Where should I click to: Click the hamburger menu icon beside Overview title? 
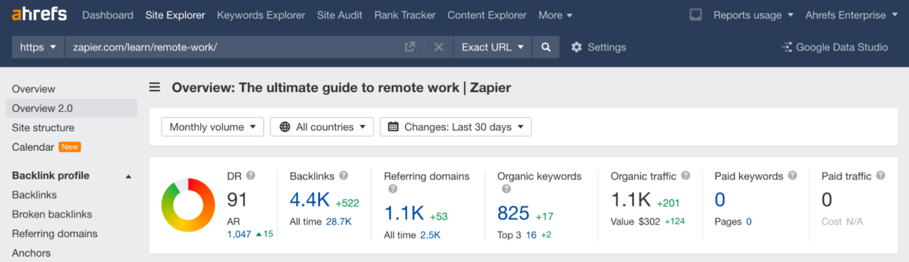pos(154,88)
